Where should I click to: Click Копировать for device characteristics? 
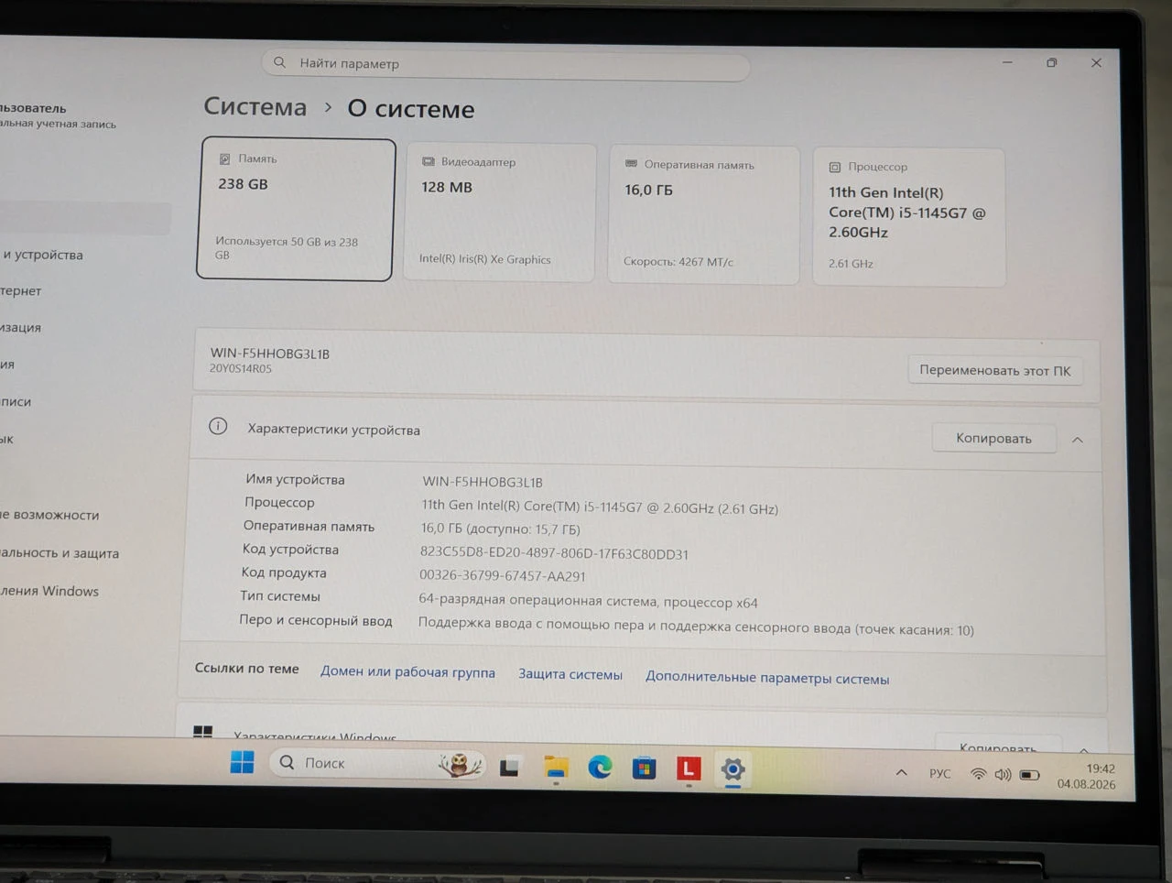click(993, 438)
